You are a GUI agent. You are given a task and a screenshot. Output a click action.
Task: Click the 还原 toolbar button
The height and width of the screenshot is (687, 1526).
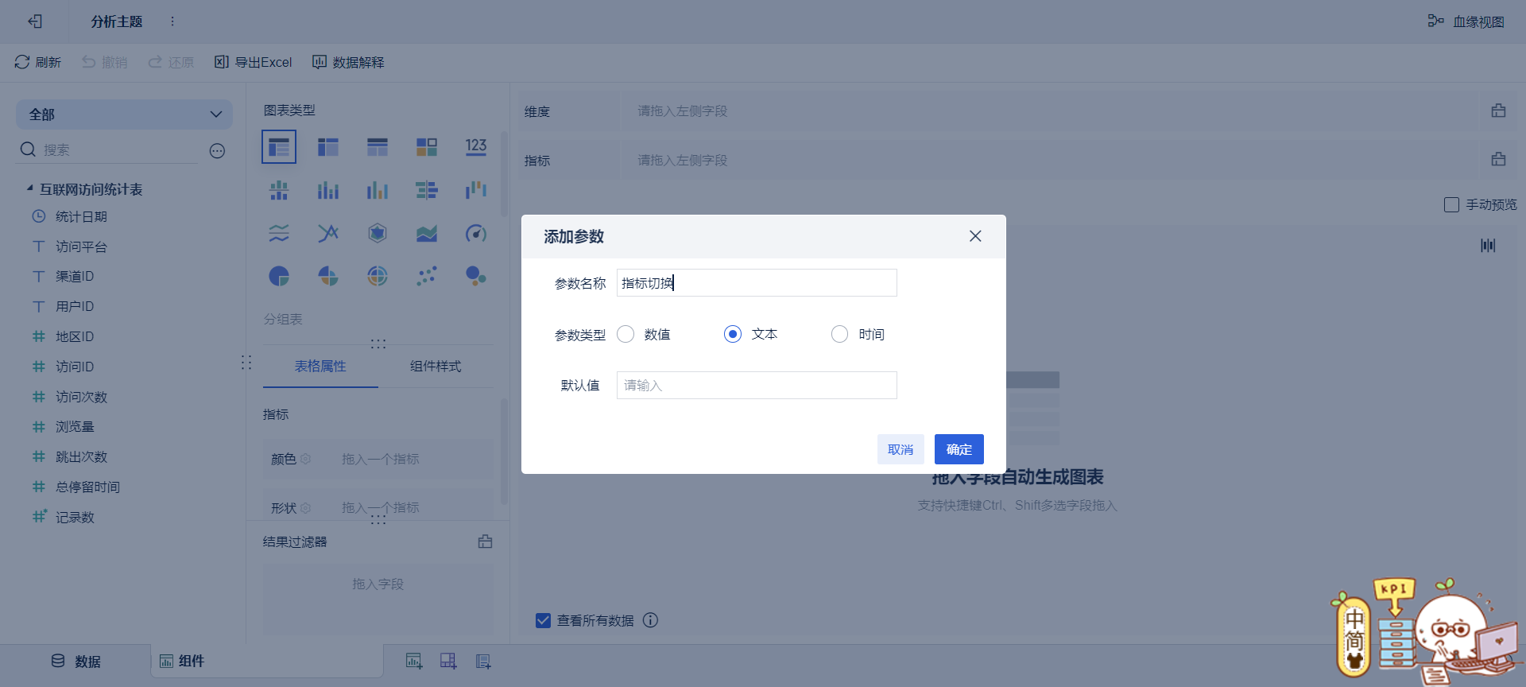point(171,62)
